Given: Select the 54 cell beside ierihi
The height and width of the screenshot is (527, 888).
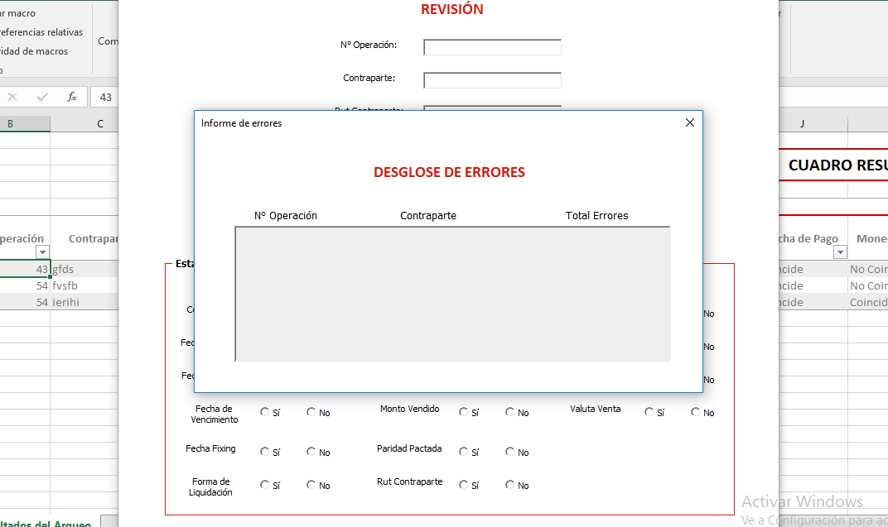Looking at the screenshot, I should click(25, 302).
